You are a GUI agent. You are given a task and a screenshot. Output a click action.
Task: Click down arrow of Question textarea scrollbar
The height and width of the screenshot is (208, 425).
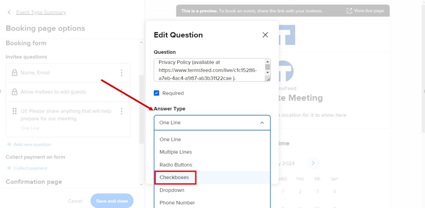(x=267, y=72)
